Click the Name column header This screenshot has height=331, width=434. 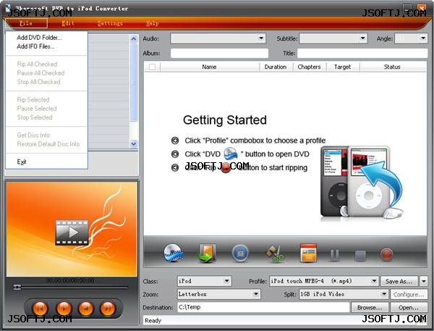[x=210, y=67]
